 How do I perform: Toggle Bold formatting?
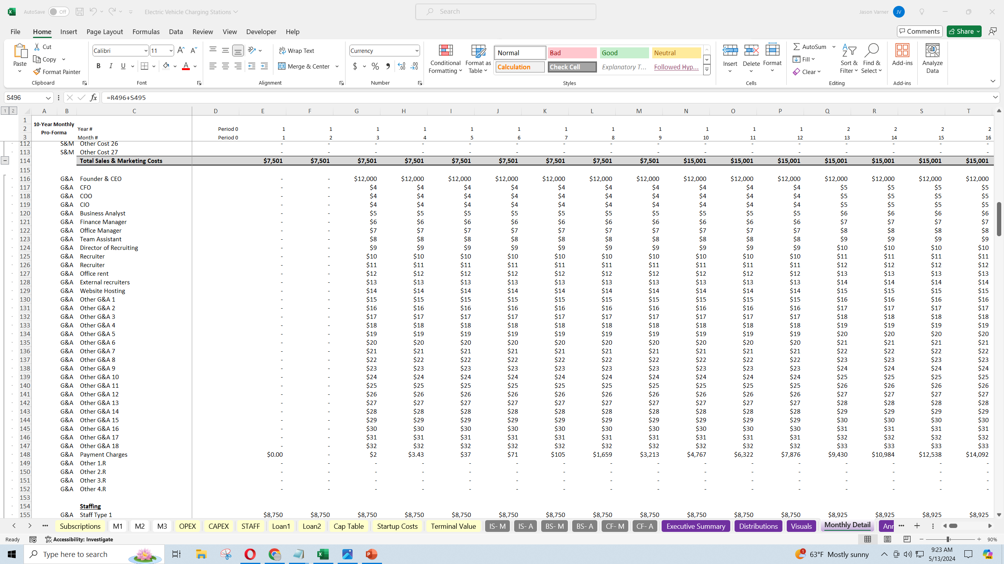(x=98, y=66)
